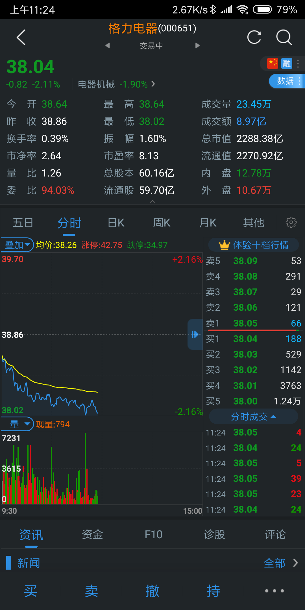Image resolution: width=305 pixels, height=610 pixels.
Task: Select 买4 order row at 38.01
Action: click(x=254, y=385)
